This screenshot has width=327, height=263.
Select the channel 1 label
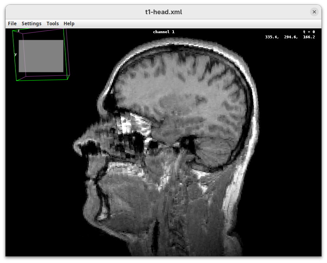click(163, 32)
